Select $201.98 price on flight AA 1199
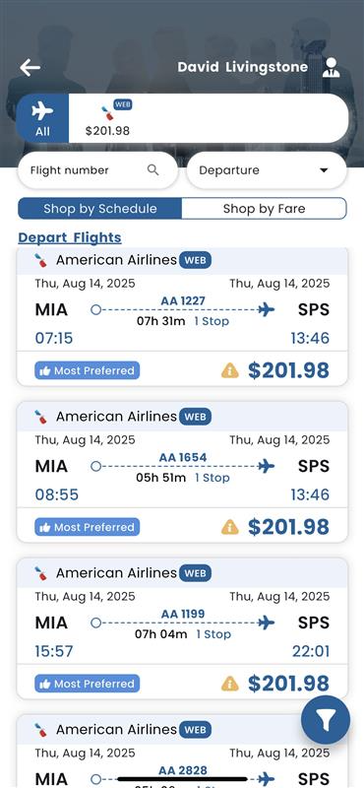Viewport: 364px width, 788px height. click(288, 684)
